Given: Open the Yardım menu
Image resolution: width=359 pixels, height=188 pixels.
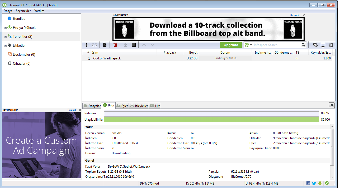Looking at the screenshot, I should tap(39, 11).
